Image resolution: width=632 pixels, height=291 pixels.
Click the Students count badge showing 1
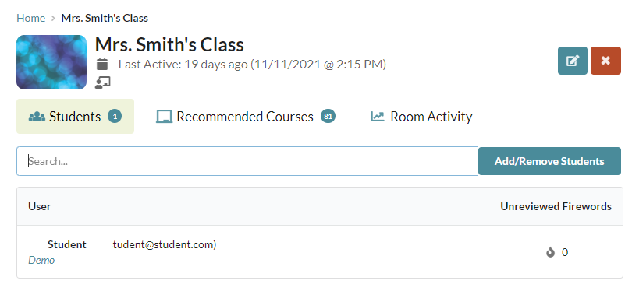(x=115, y=117)
